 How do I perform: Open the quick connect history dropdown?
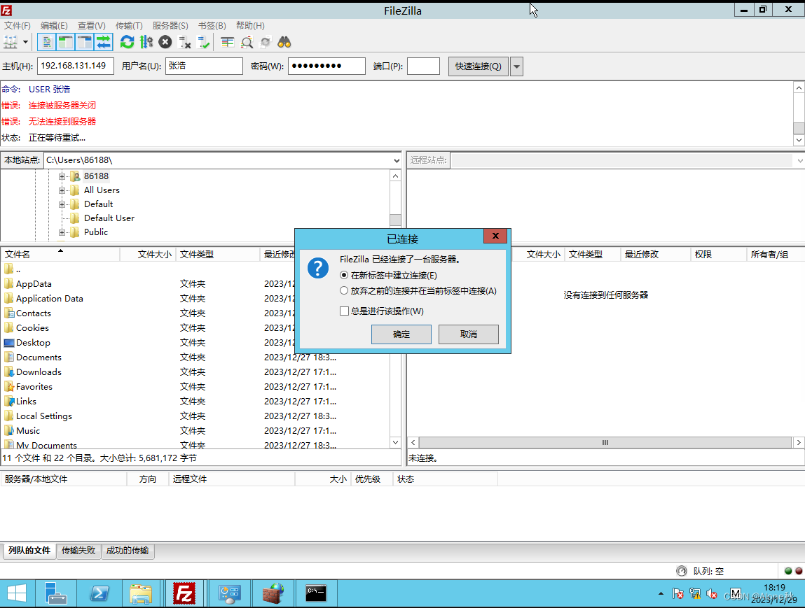coord(517,66)
